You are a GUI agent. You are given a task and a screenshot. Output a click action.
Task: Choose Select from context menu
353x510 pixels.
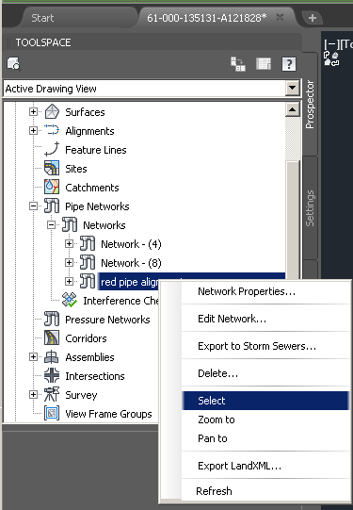265,401
